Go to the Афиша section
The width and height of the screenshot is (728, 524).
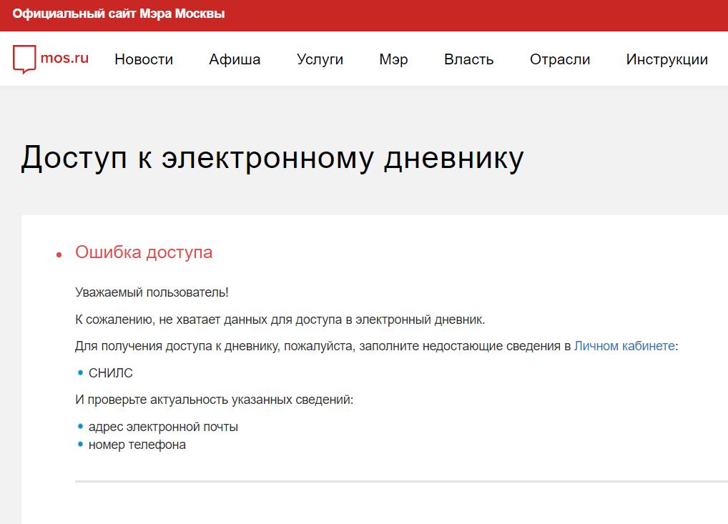(235, 59)
